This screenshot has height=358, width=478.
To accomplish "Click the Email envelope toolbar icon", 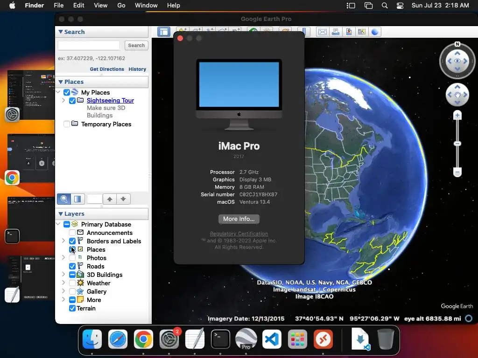I will click(x=322, y=32).
